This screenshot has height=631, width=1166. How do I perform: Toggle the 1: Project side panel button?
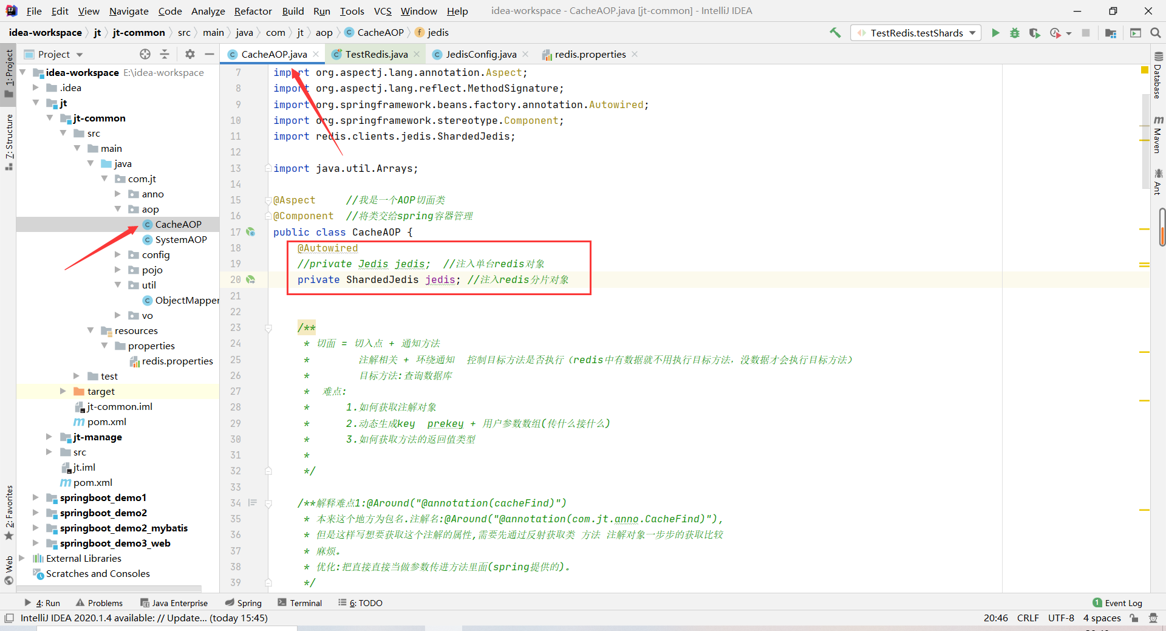[9, 73]
